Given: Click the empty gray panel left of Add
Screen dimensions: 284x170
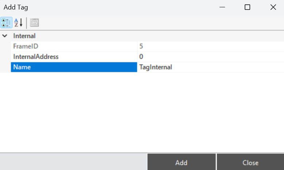Looking at the screenshot, I should [x=74, y=162].
